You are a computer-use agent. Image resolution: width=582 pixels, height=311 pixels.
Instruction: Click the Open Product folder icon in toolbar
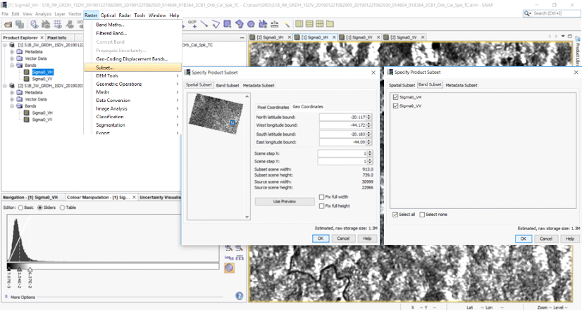[x=8, y=25]
